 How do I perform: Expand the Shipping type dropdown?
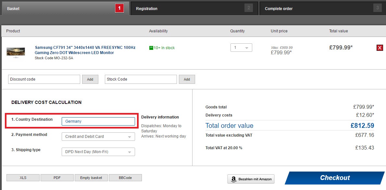(98, 152)
